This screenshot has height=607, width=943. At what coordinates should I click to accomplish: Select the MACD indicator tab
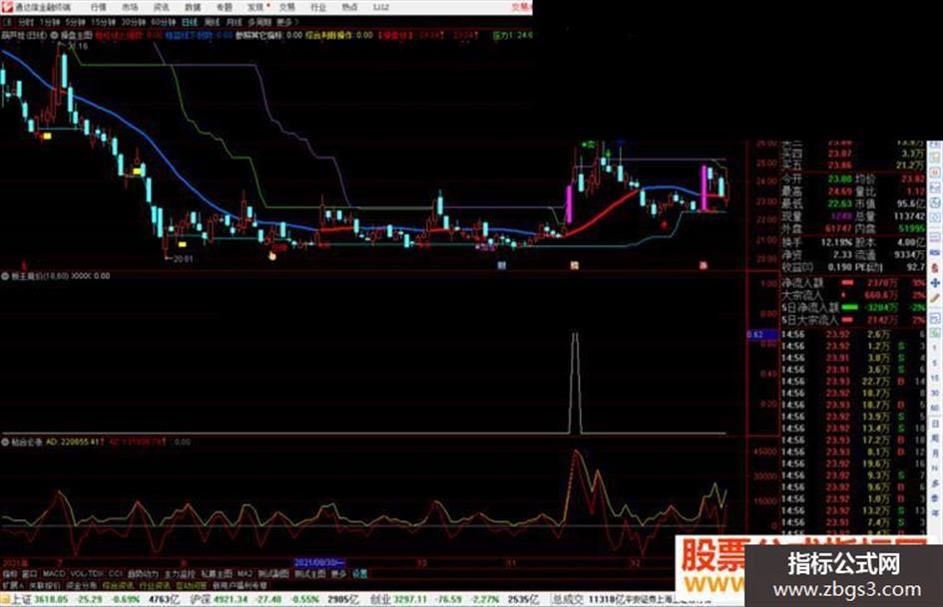point(54,574)
